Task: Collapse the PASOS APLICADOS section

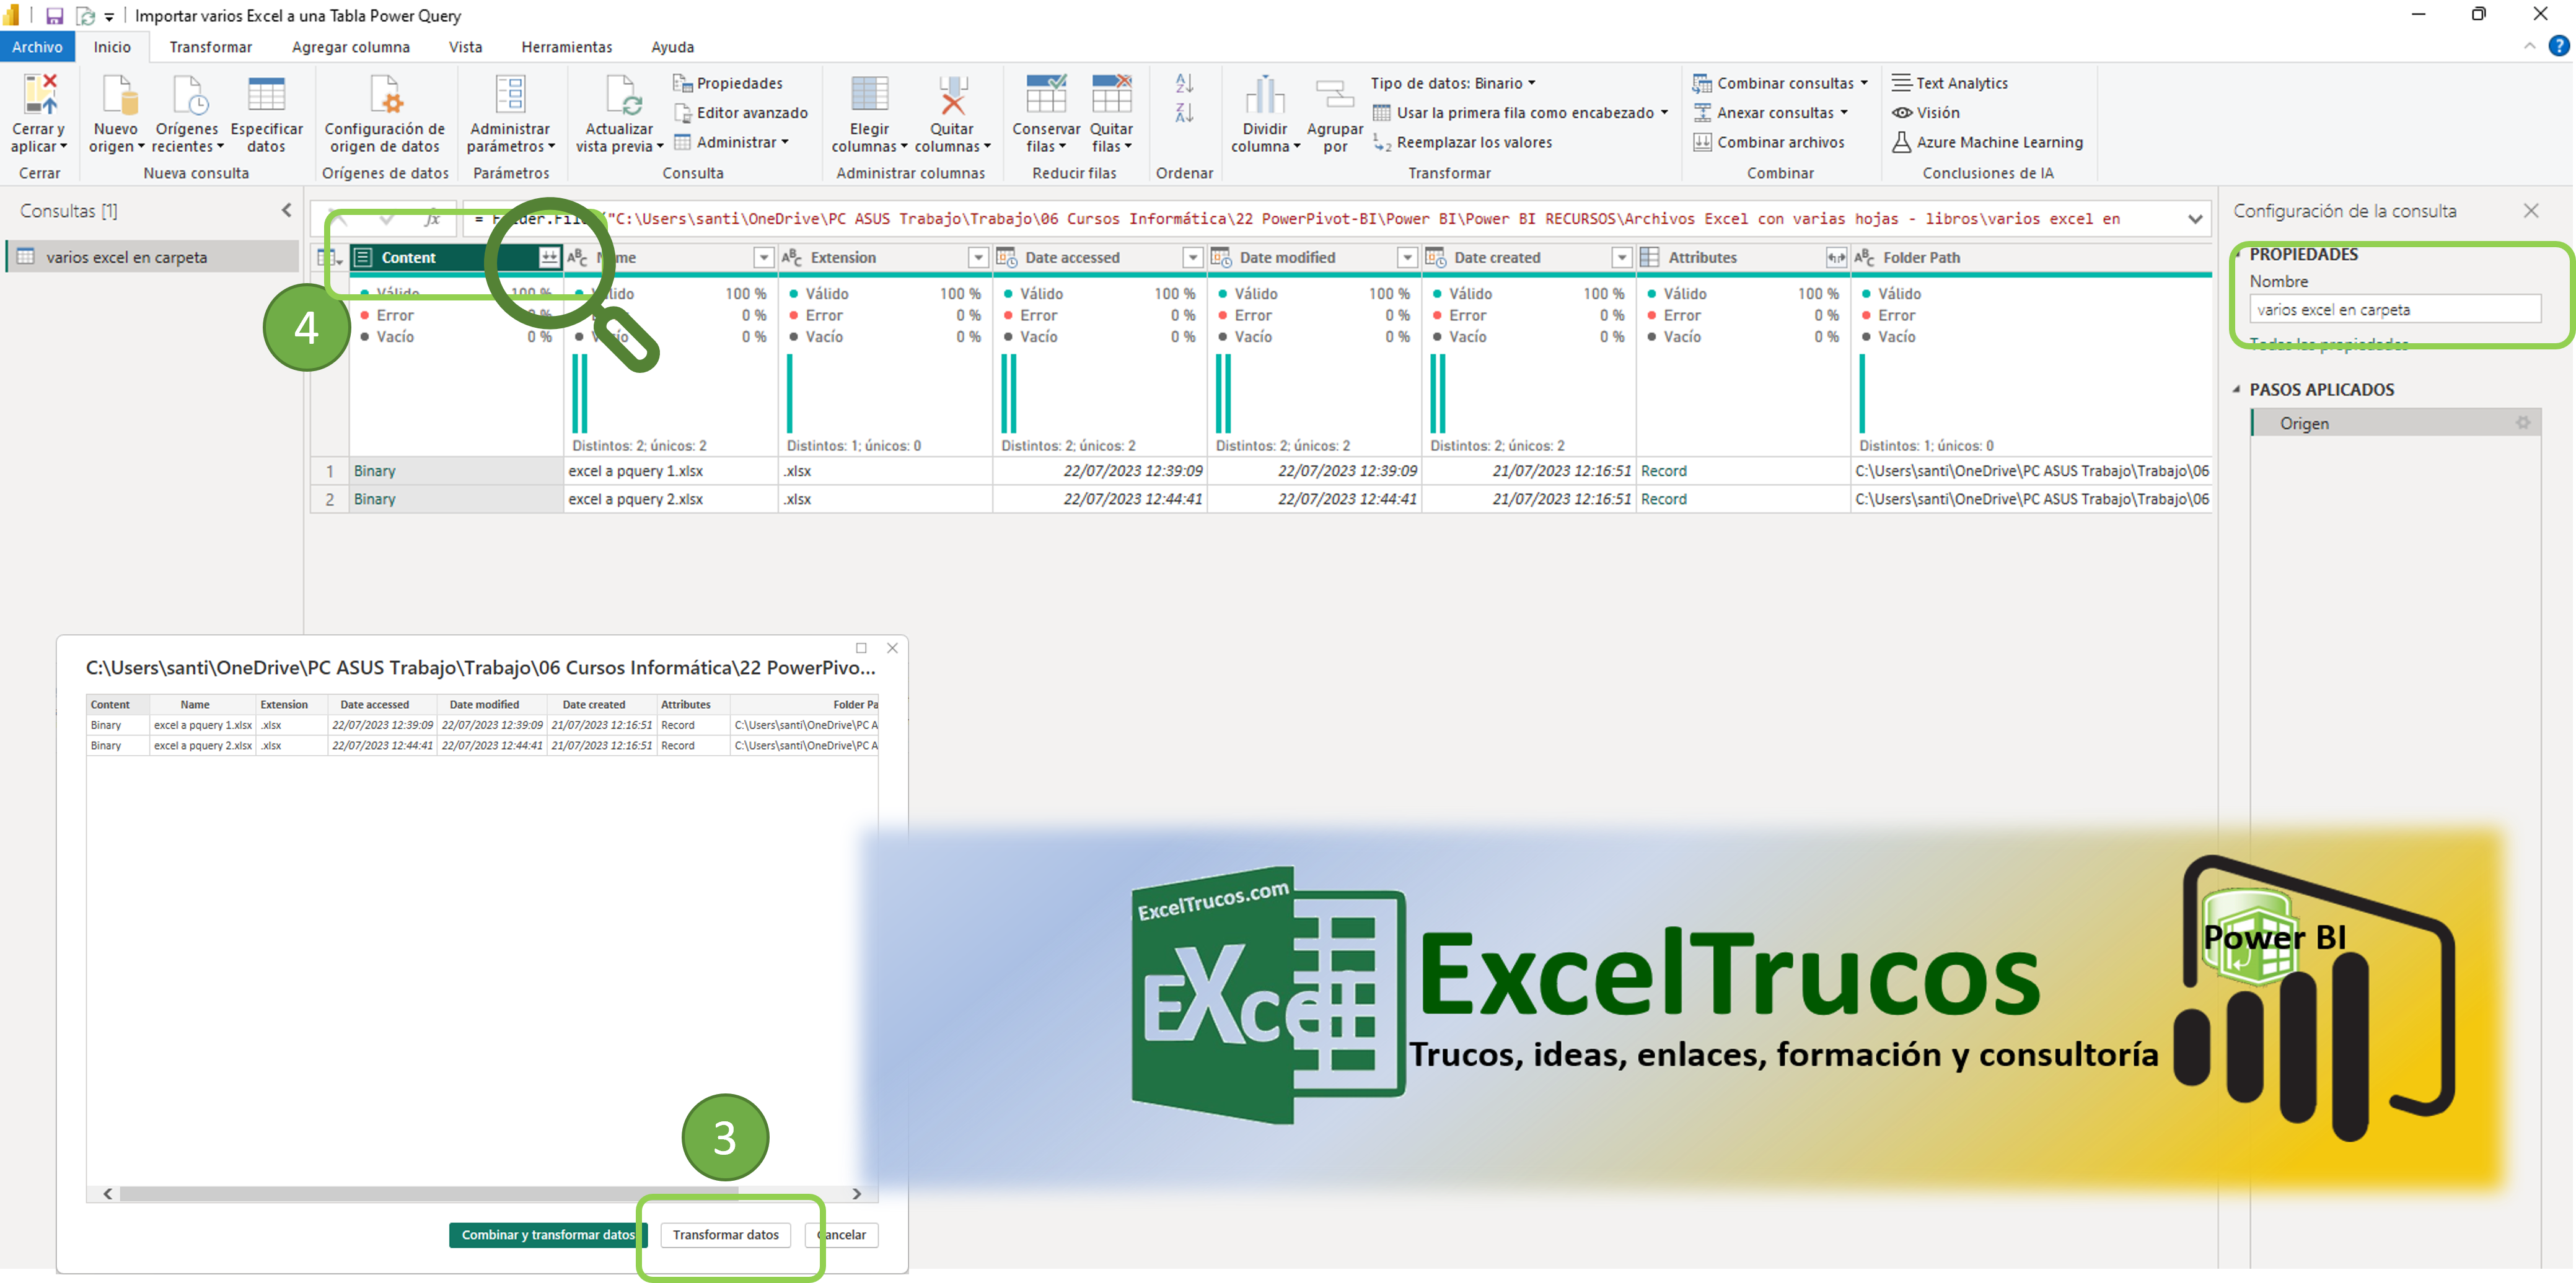Action: pos(2237,389)
